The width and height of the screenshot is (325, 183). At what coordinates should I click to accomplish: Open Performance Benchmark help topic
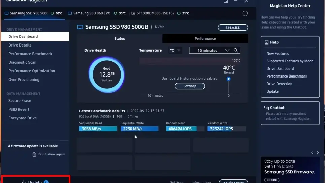pyautogui.click(x=287, y=76)
